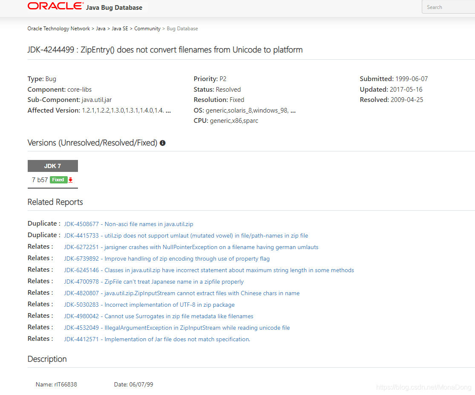Click Sub-Component java.util.jar text

point(70,100)
